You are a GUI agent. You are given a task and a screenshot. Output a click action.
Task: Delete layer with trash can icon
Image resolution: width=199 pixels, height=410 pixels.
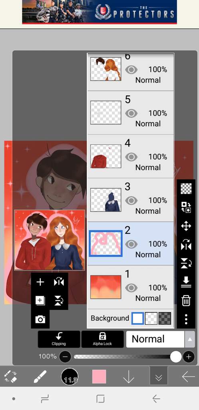pos(186,300)
